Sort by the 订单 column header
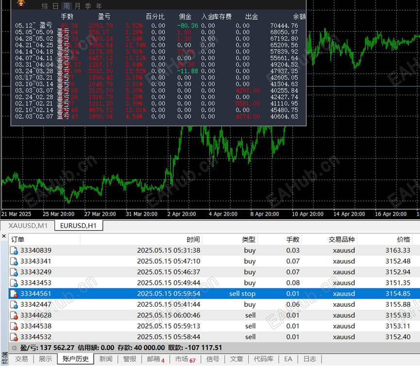The height and width of the screenshot is (366, 420). tap(45, 239)
